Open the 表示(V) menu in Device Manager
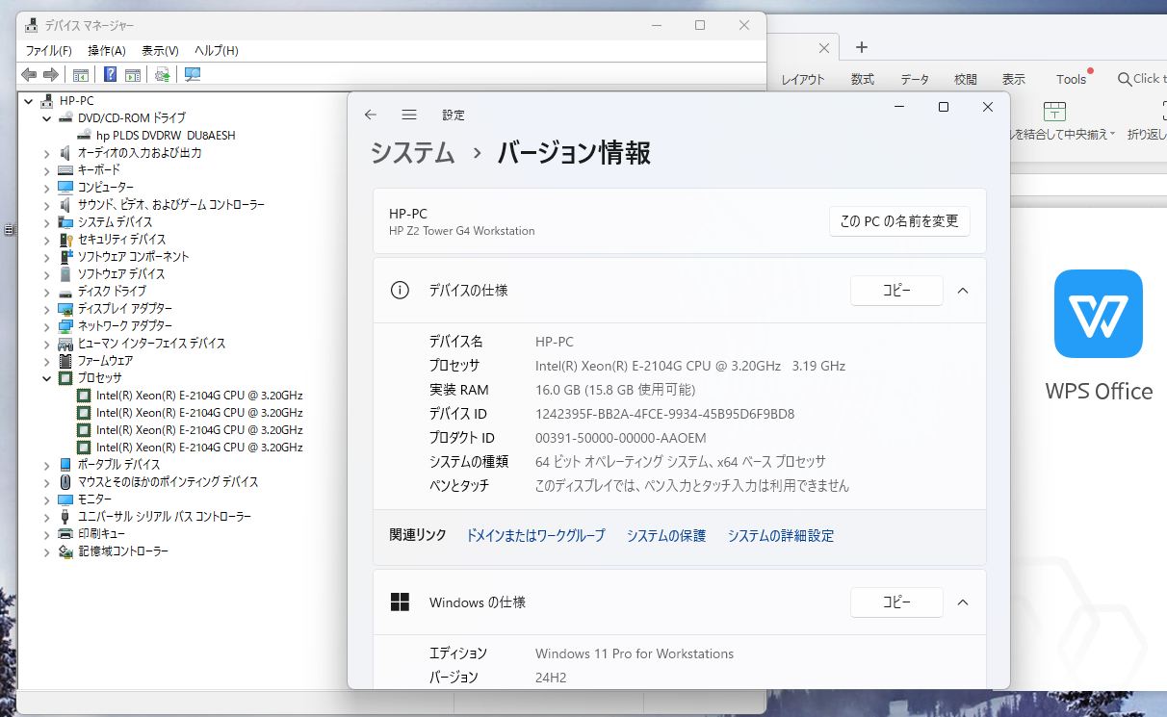The width and height of the screenshot is (1167, 717). point(160,50)
